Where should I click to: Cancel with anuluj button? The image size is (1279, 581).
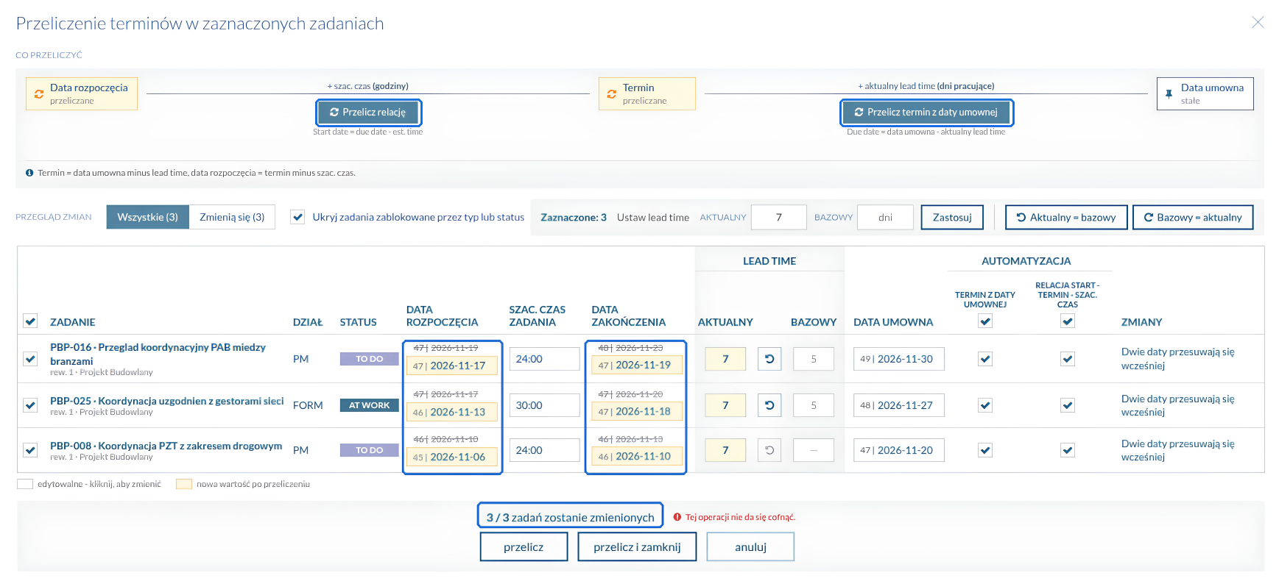coord(750,547)
